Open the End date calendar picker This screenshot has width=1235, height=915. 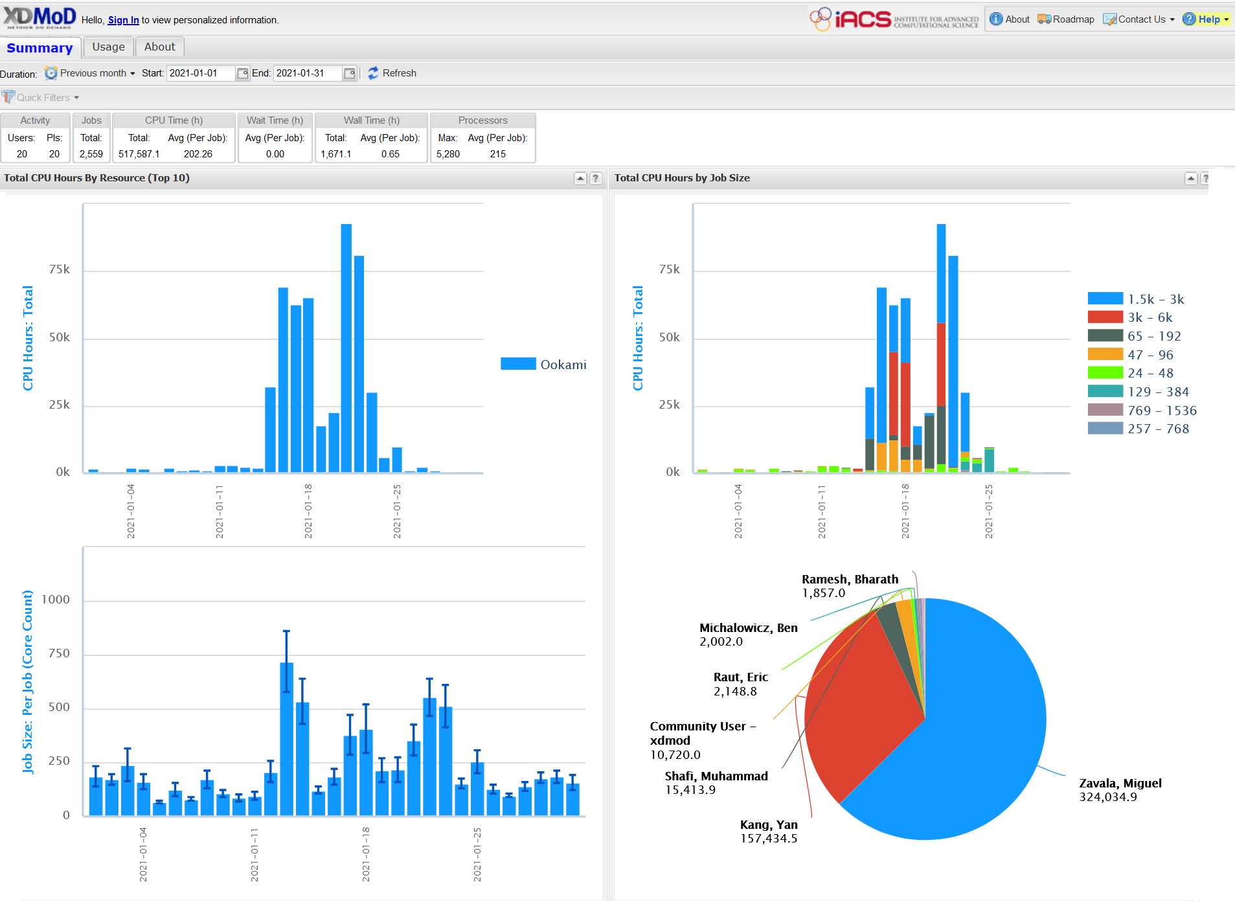point(349,73)
